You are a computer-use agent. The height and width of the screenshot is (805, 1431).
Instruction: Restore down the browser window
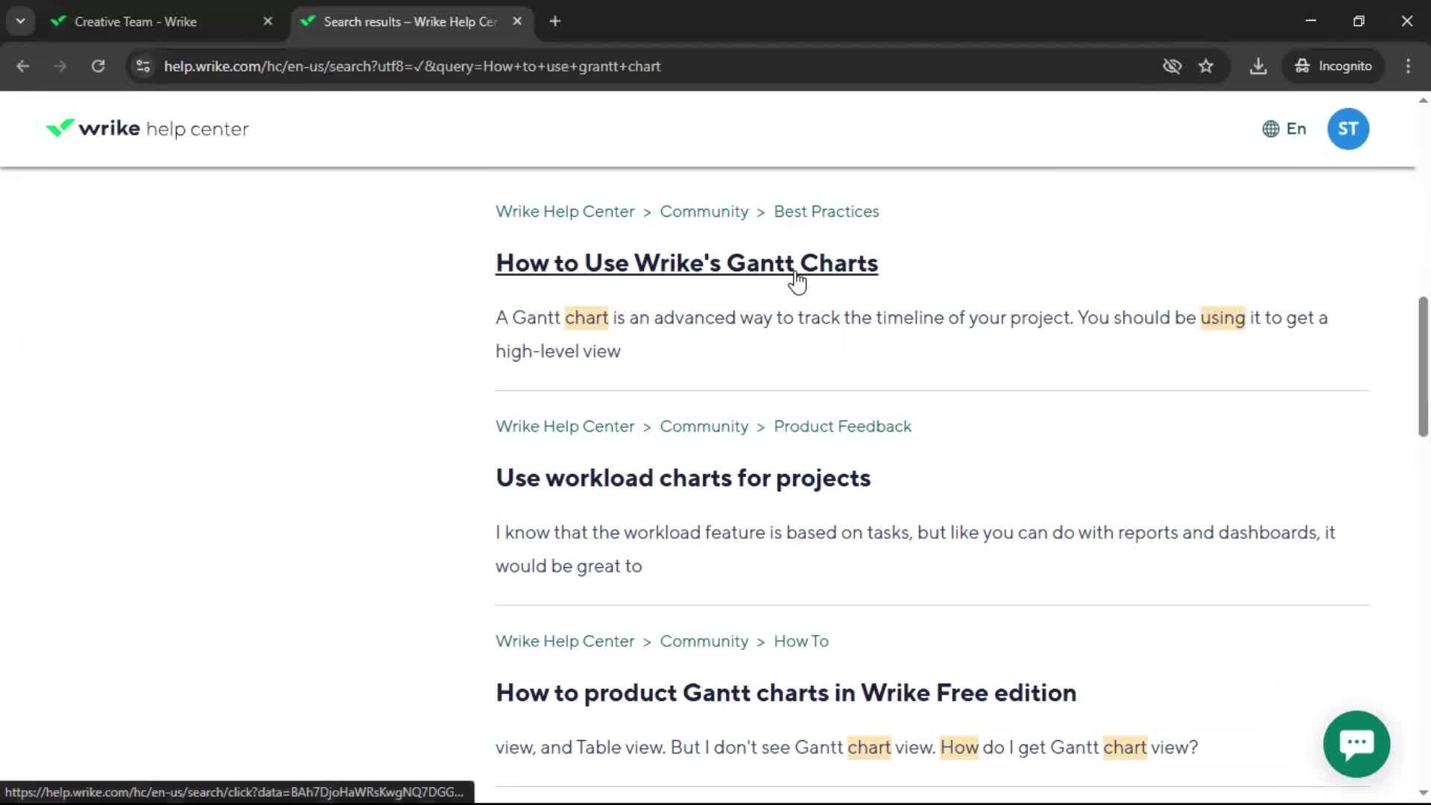pyautogui.click(x=1359, y=22)
